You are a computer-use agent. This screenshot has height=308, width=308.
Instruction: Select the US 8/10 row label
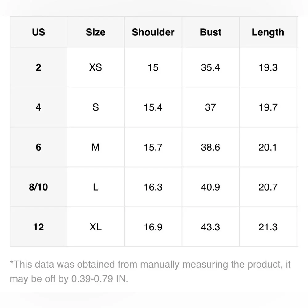pos(38,187)
